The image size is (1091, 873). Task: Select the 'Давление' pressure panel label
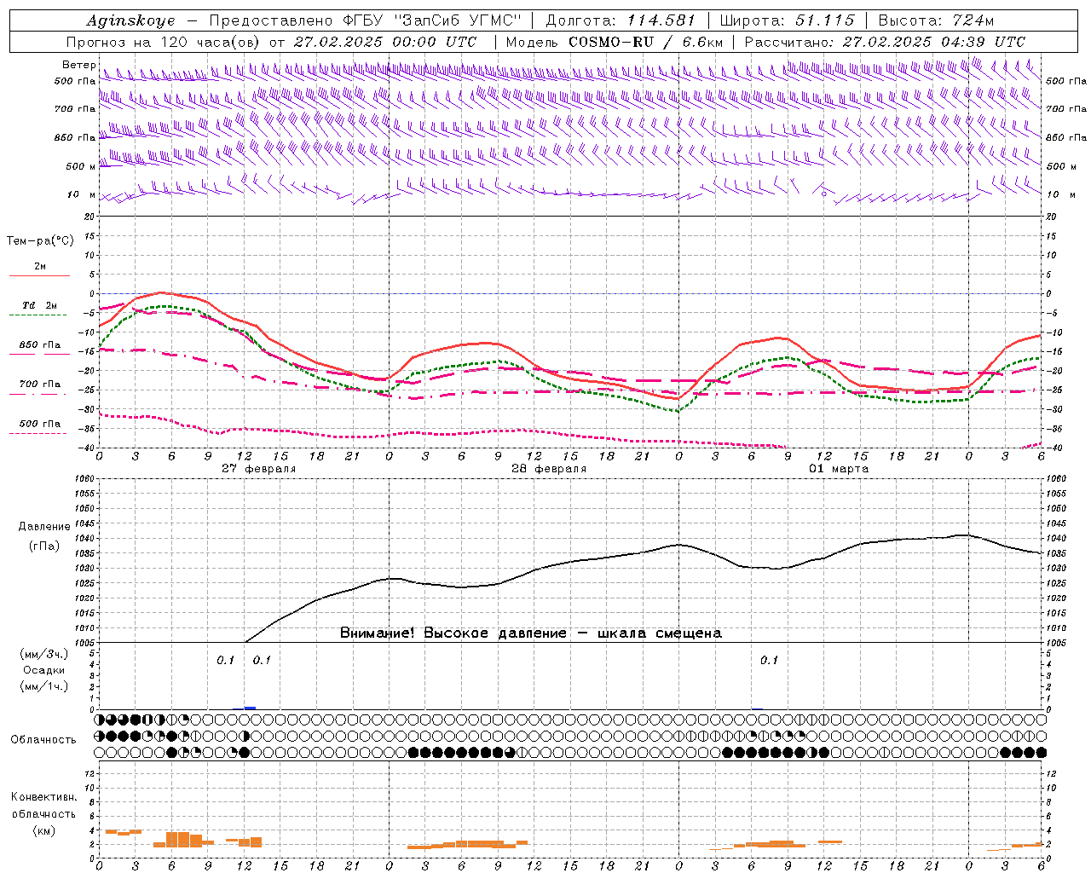tap(44, 527)
